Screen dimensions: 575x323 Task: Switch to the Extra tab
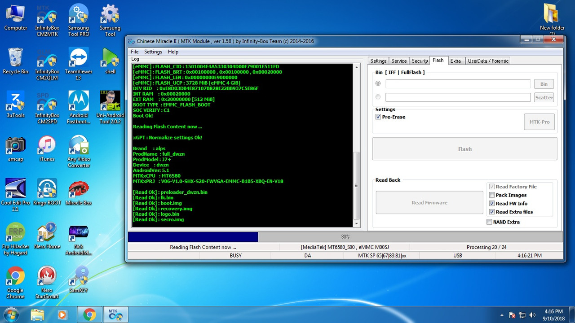pyautogui.click(x=456, y=61)
